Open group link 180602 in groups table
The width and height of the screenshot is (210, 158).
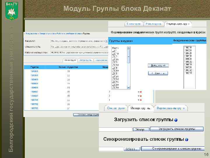(34, 92)
